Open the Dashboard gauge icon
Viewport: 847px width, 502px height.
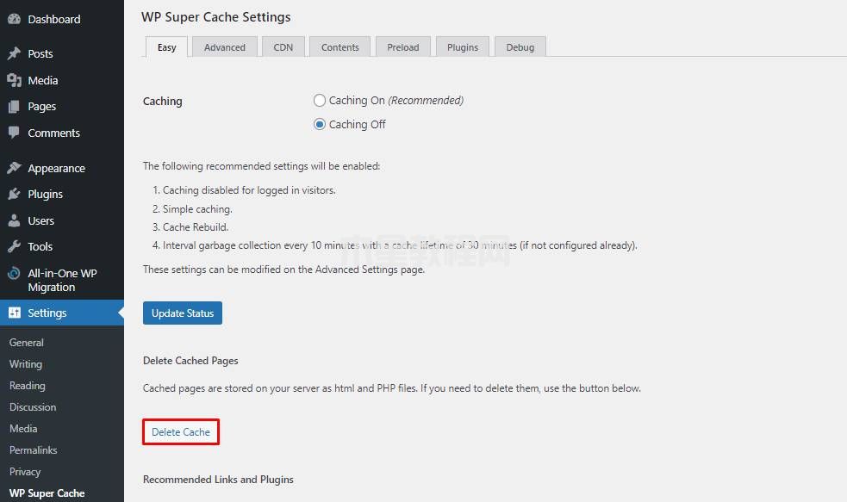(14, 19)
